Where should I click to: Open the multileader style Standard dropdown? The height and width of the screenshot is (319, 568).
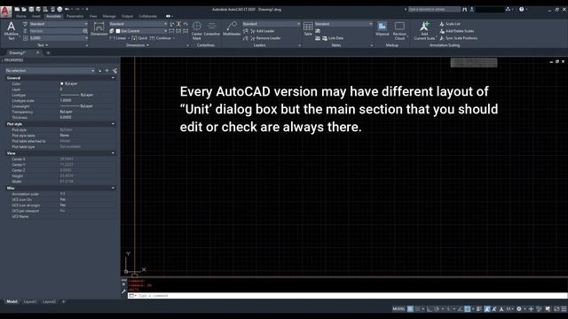pyautogui.click(x=271, y=24)
